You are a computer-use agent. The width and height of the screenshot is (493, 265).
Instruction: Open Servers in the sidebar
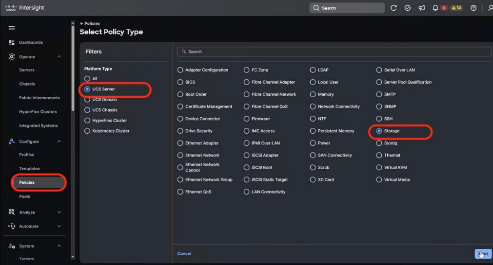click(x=27, y=70)
